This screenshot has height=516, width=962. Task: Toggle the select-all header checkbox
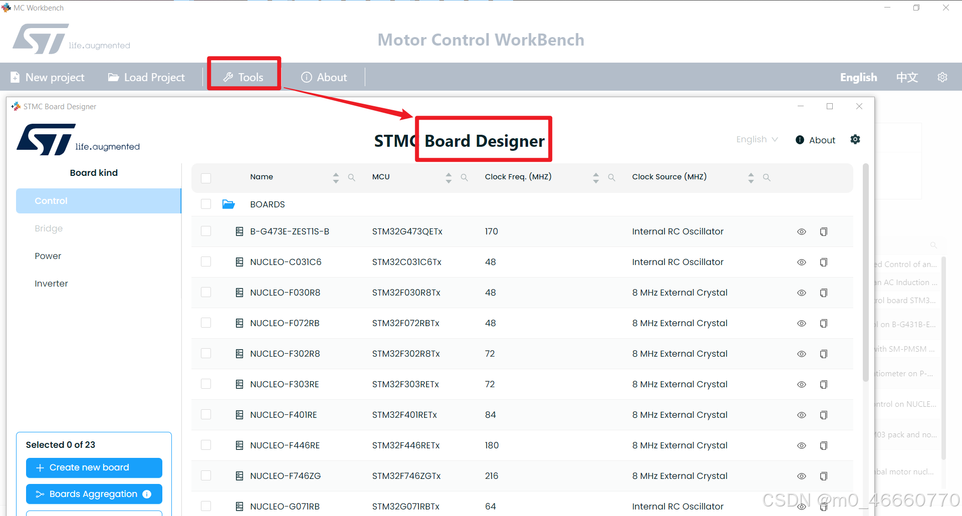(x=206, y=178)
